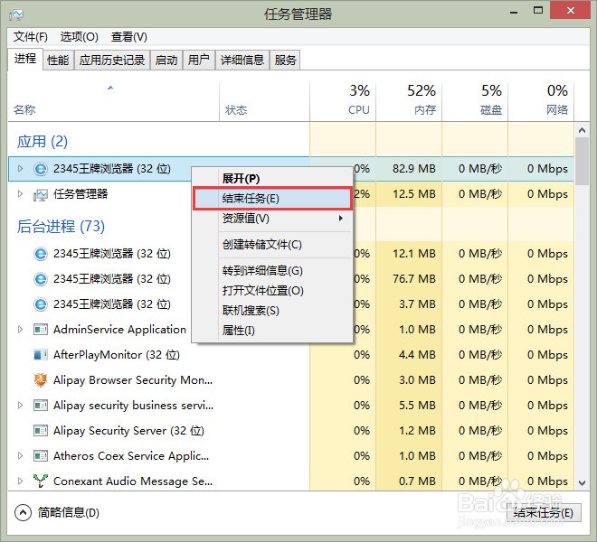Click the 3.7 MB 2345王牌浏览器 process icon
The image size is (597, 542).
point(41,304)
